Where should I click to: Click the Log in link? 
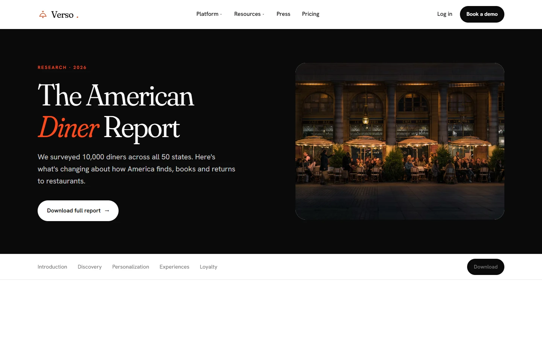[x=445, y=14]
